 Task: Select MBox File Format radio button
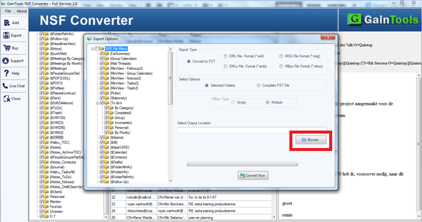tap(281, 66)
